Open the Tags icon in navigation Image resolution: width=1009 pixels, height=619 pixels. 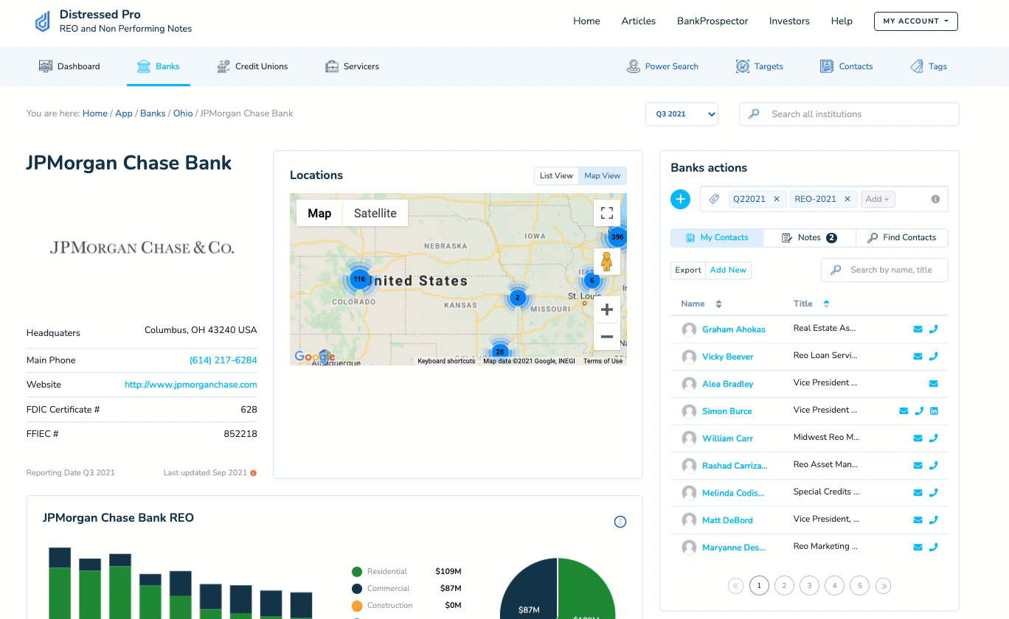917,66
